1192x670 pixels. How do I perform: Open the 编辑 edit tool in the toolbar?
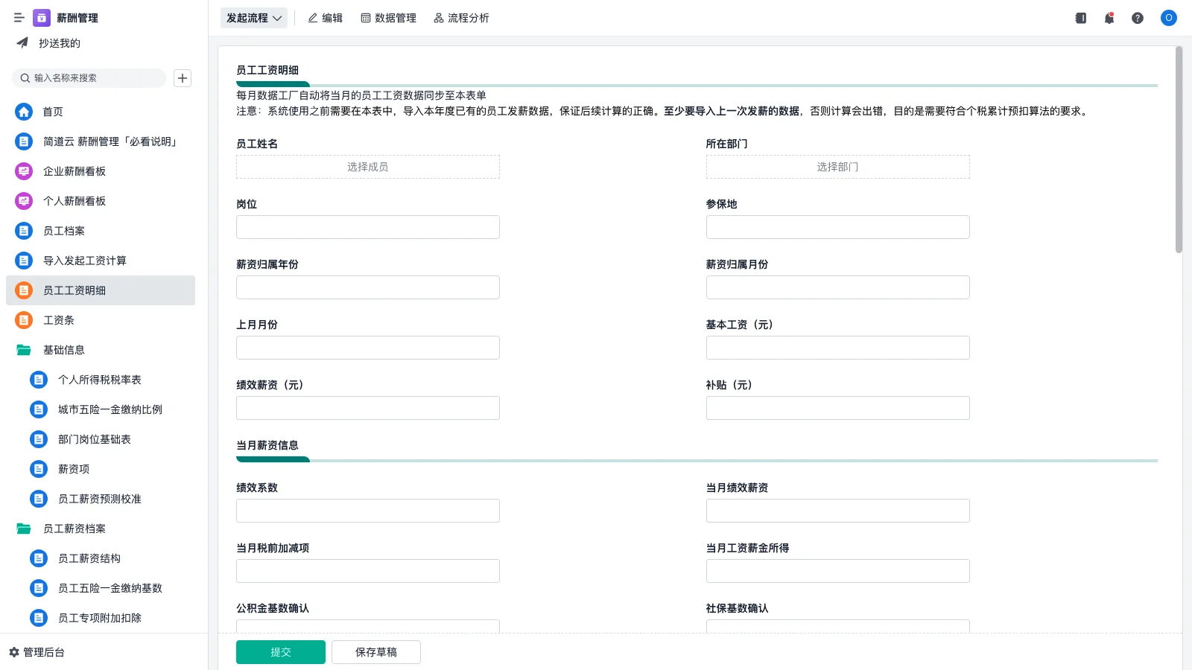pyautogui.click(x=325, y=18)
